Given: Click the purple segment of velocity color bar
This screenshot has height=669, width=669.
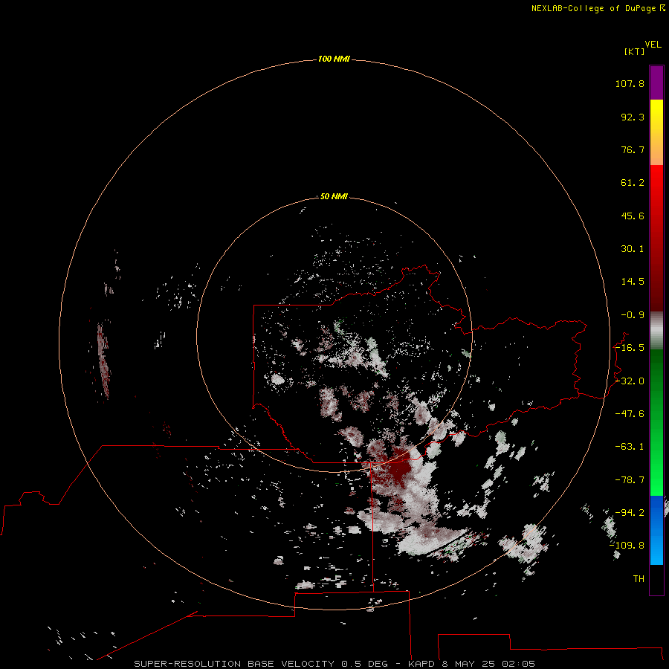Looking at the screenshot, I should pos(656,83).
